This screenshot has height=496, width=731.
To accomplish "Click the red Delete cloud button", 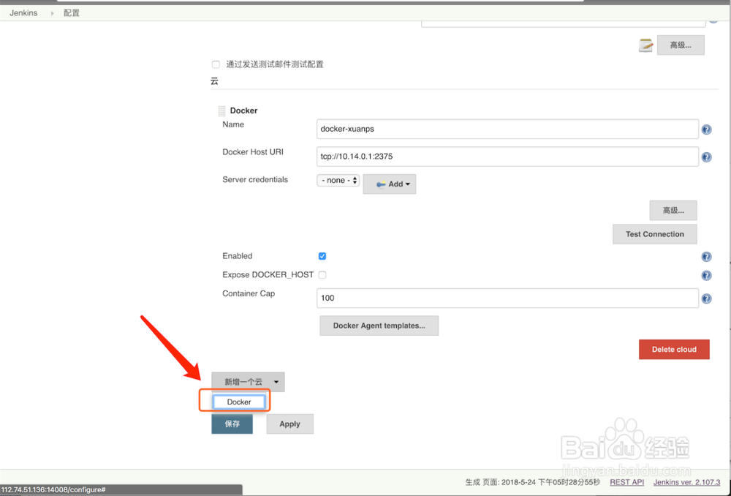I will pyautogui.click(x=674, y=350).
